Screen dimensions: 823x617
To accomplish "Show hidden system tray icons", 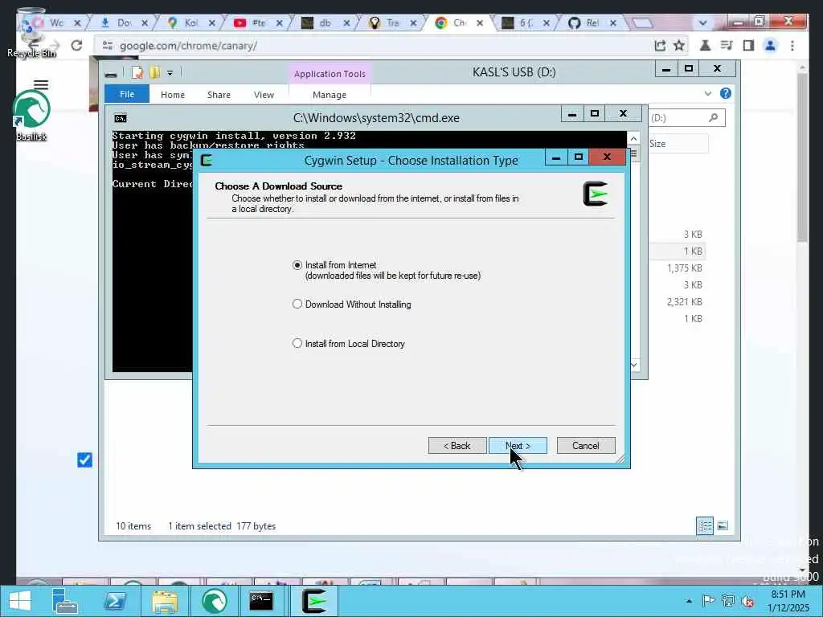I will click(689, 601).
